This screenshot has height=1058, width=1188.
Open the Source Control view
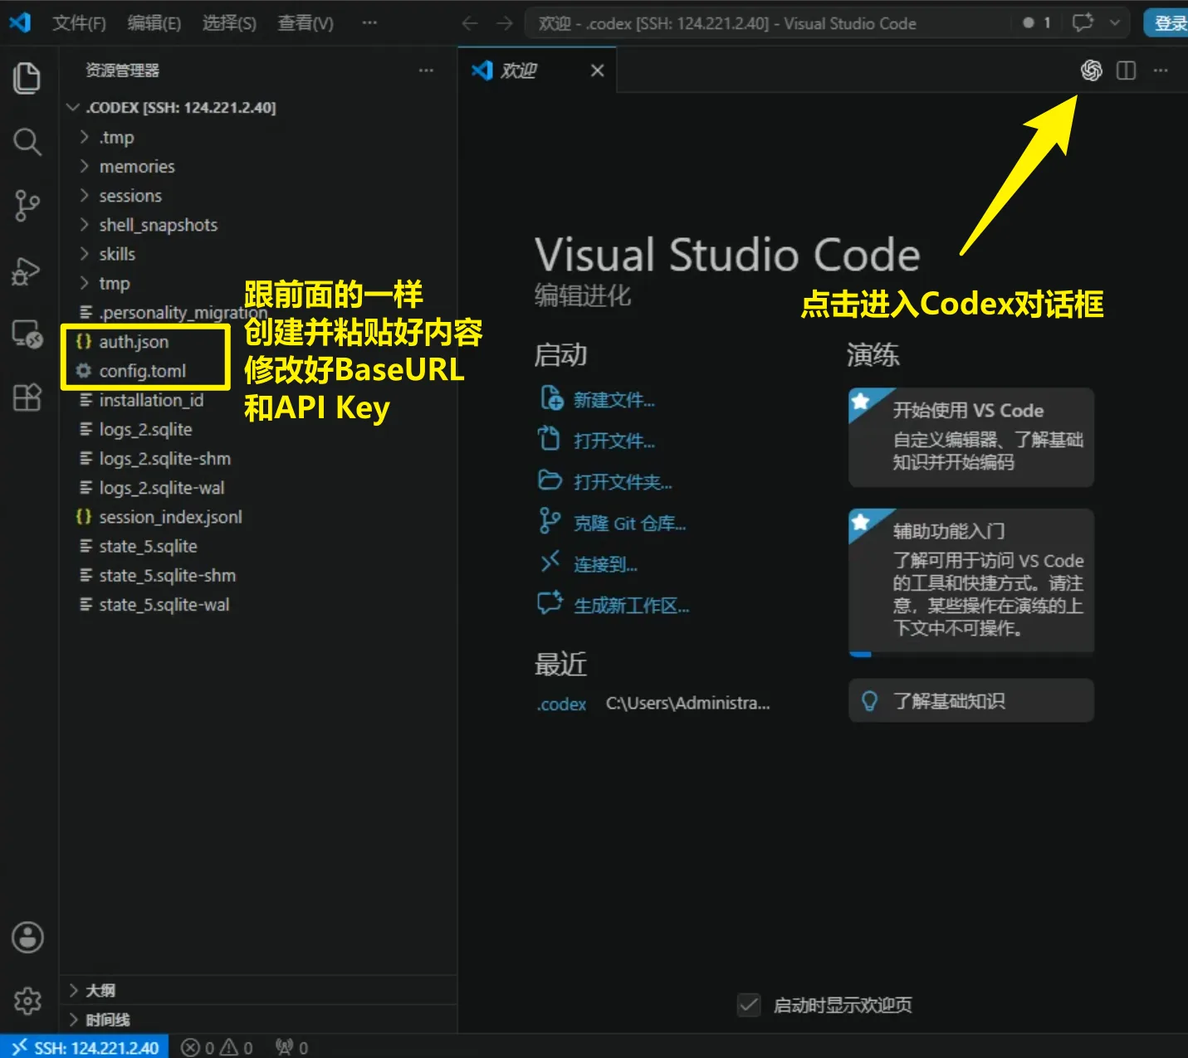click(27, 206)
